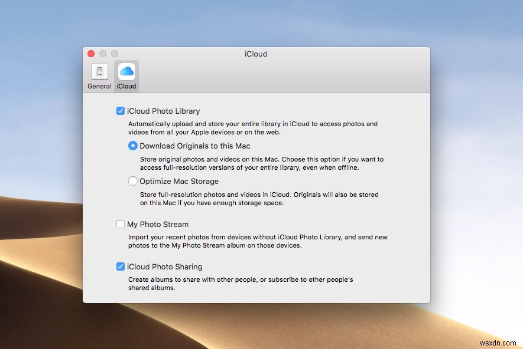The width and height of the screenshot is (523, 349).
Task: Click the minimize window button
Action: 102,53
